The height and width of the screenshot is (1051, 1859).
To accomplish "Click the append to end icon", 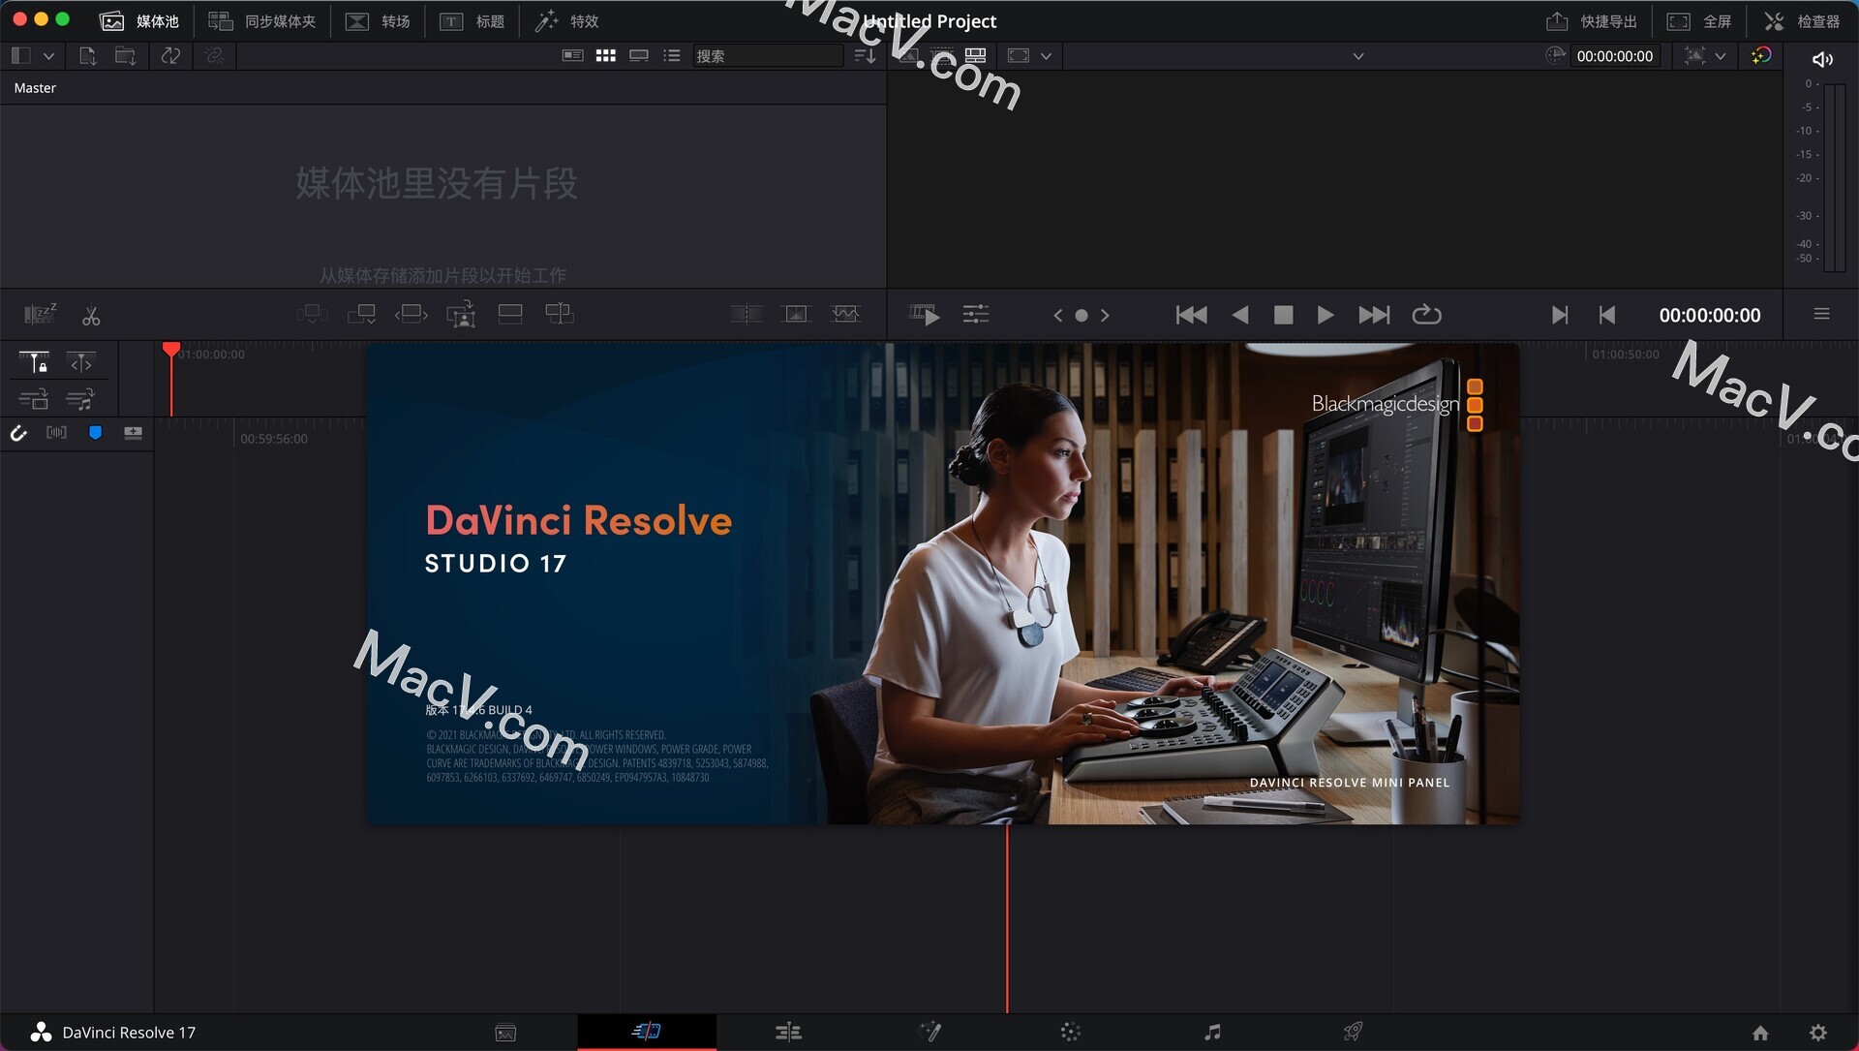I will pos(362,314).
